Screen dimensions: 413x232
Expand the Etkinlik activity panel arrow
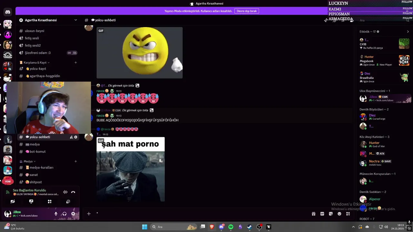coord(408,32)
